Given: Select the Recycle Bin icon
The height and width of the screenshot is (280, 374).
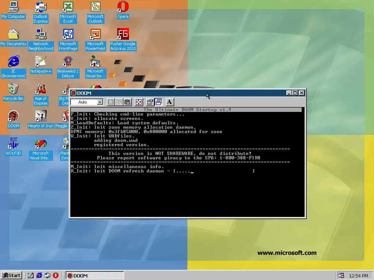Looking at the screenshot, I should 14,92.
